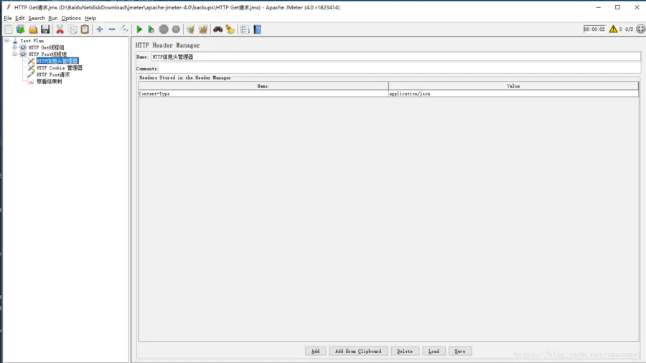Click the Delete header button
This screenshot has height=363, width=646.
[x=405, y=351]
